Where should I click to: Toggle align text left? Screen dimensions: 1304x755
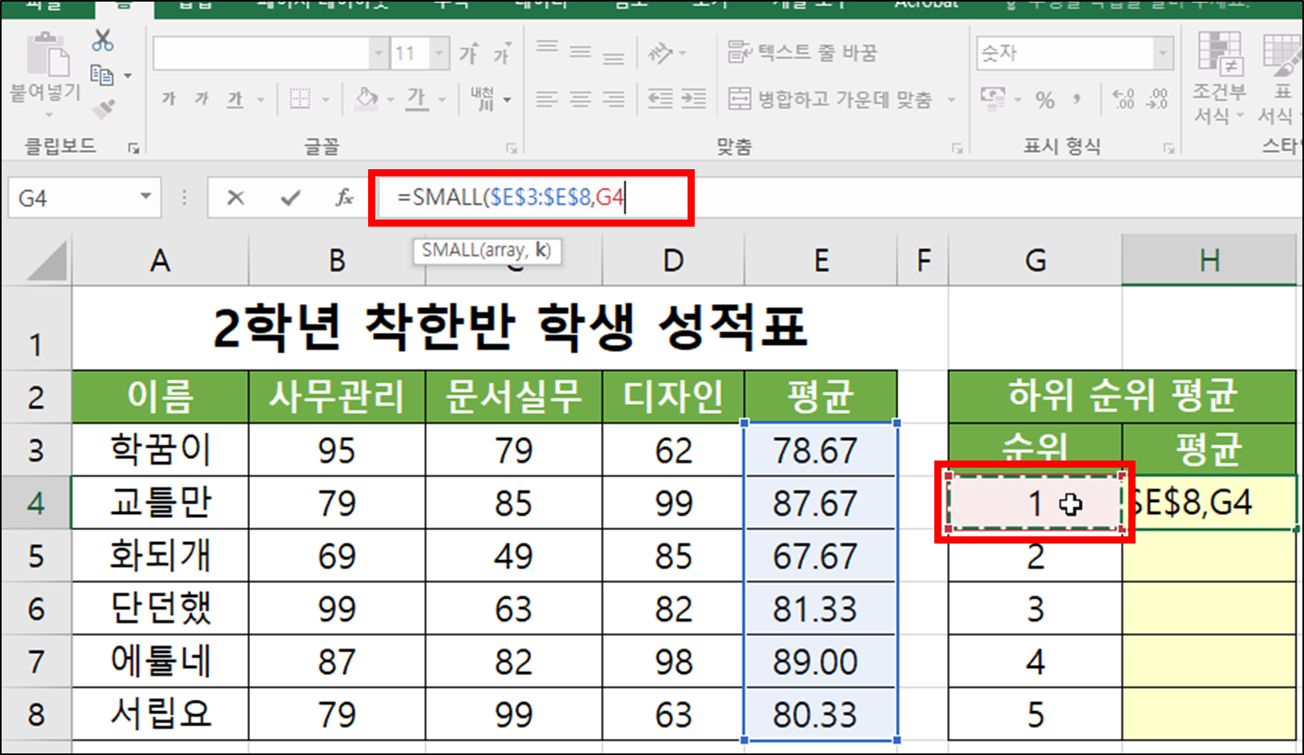click(x=547, y=99)
